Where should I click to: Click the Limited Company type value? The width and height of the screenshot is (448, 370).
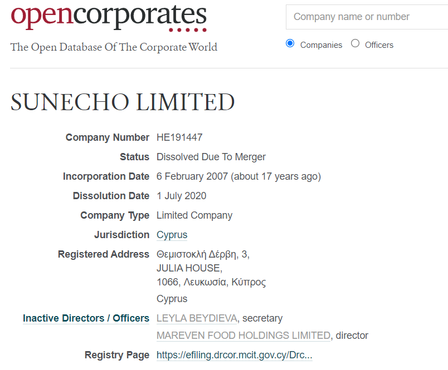click(x=194, y=215)
